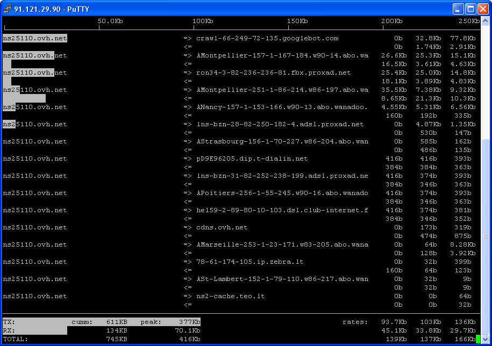Click the 50.0Kb scale label

110,21
